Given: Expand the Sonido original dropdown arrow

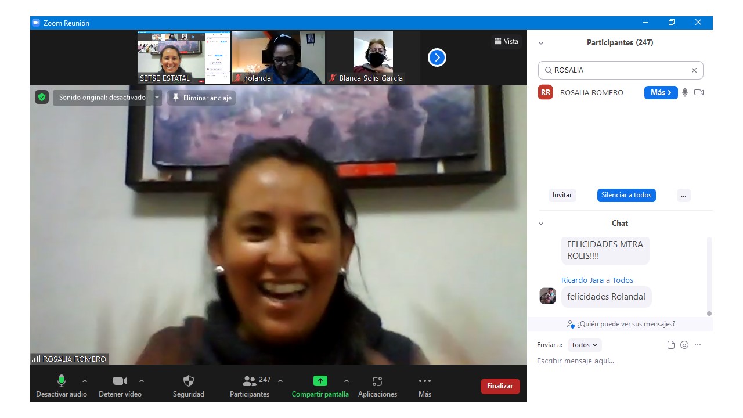Looking at the screenshot, I should point(157,98).
